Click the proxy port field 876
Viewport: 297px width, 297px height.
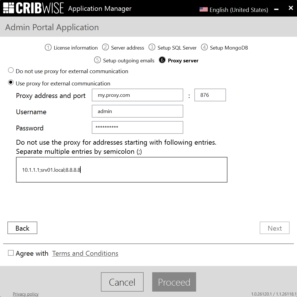pos(210,95)
